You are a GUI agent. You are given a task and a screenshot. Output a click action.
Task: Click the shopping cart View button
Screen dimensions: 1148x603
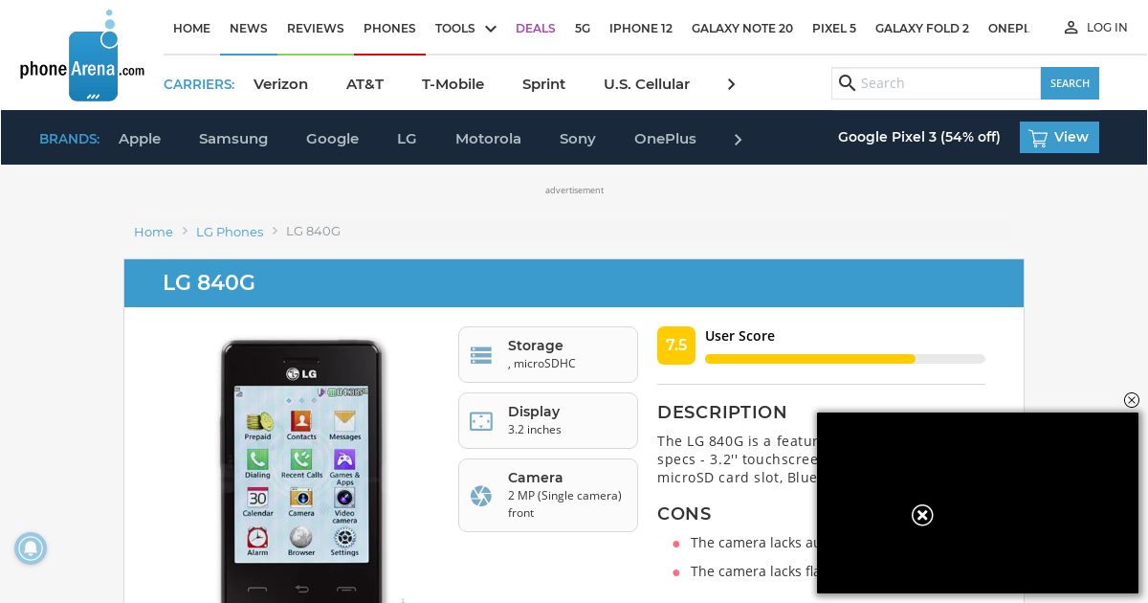(1059, 137)
